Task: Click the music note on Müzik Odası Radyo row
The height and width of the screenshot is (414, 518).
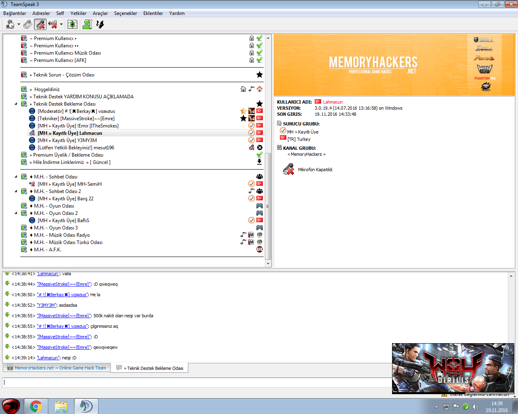Action: (x=243, y=235)
